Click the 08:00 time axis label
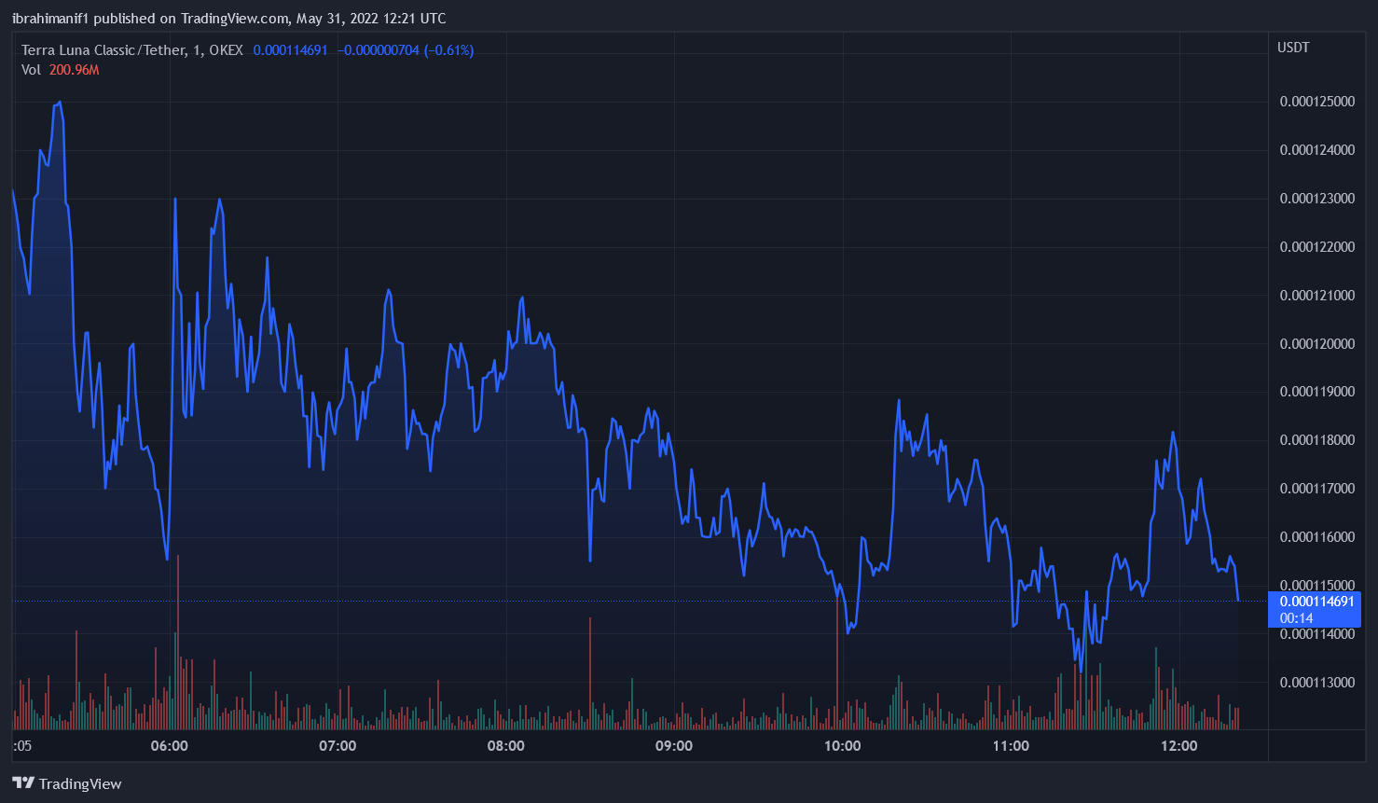The image size is (1378, 803). coord(505,746)
